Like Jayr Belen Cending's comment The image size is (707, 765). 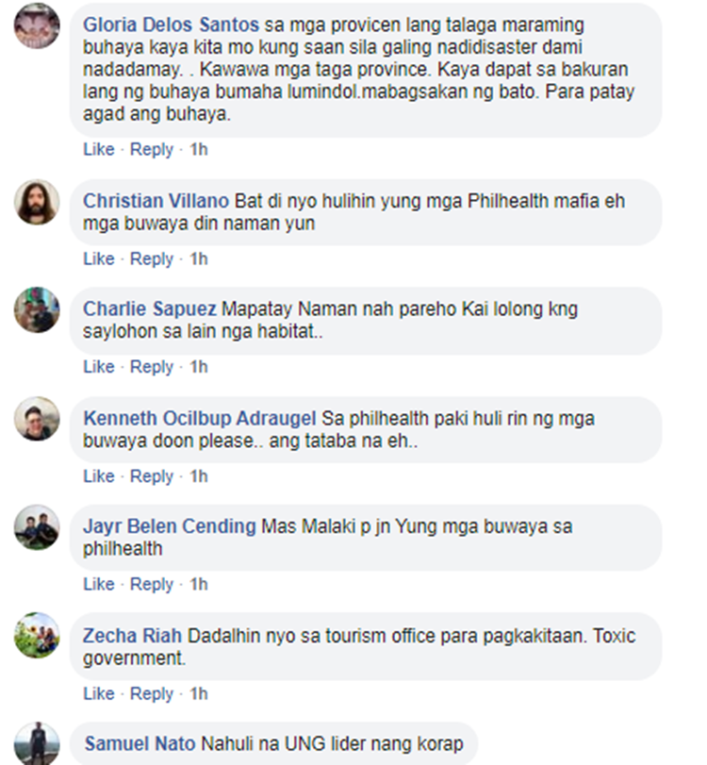99,584
